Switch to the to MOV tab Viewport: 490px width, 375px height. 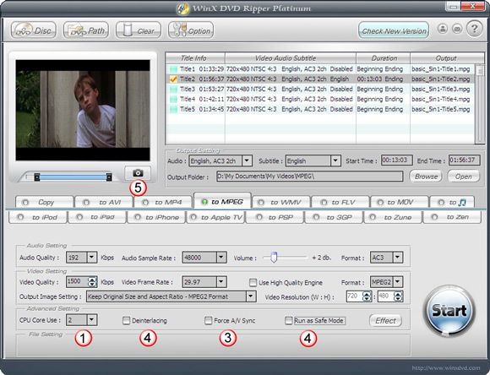(x=399, y=203)
